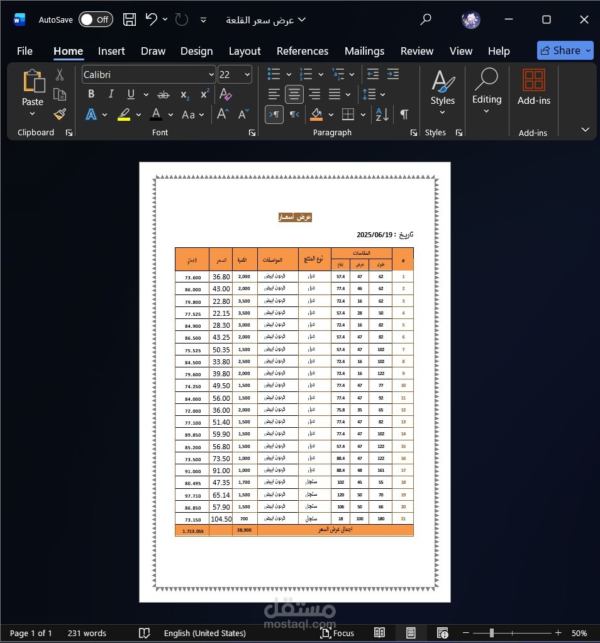Open Clipboard pane launcher
Viewport: 600px width, 643px height.
(x=69, y=133)
